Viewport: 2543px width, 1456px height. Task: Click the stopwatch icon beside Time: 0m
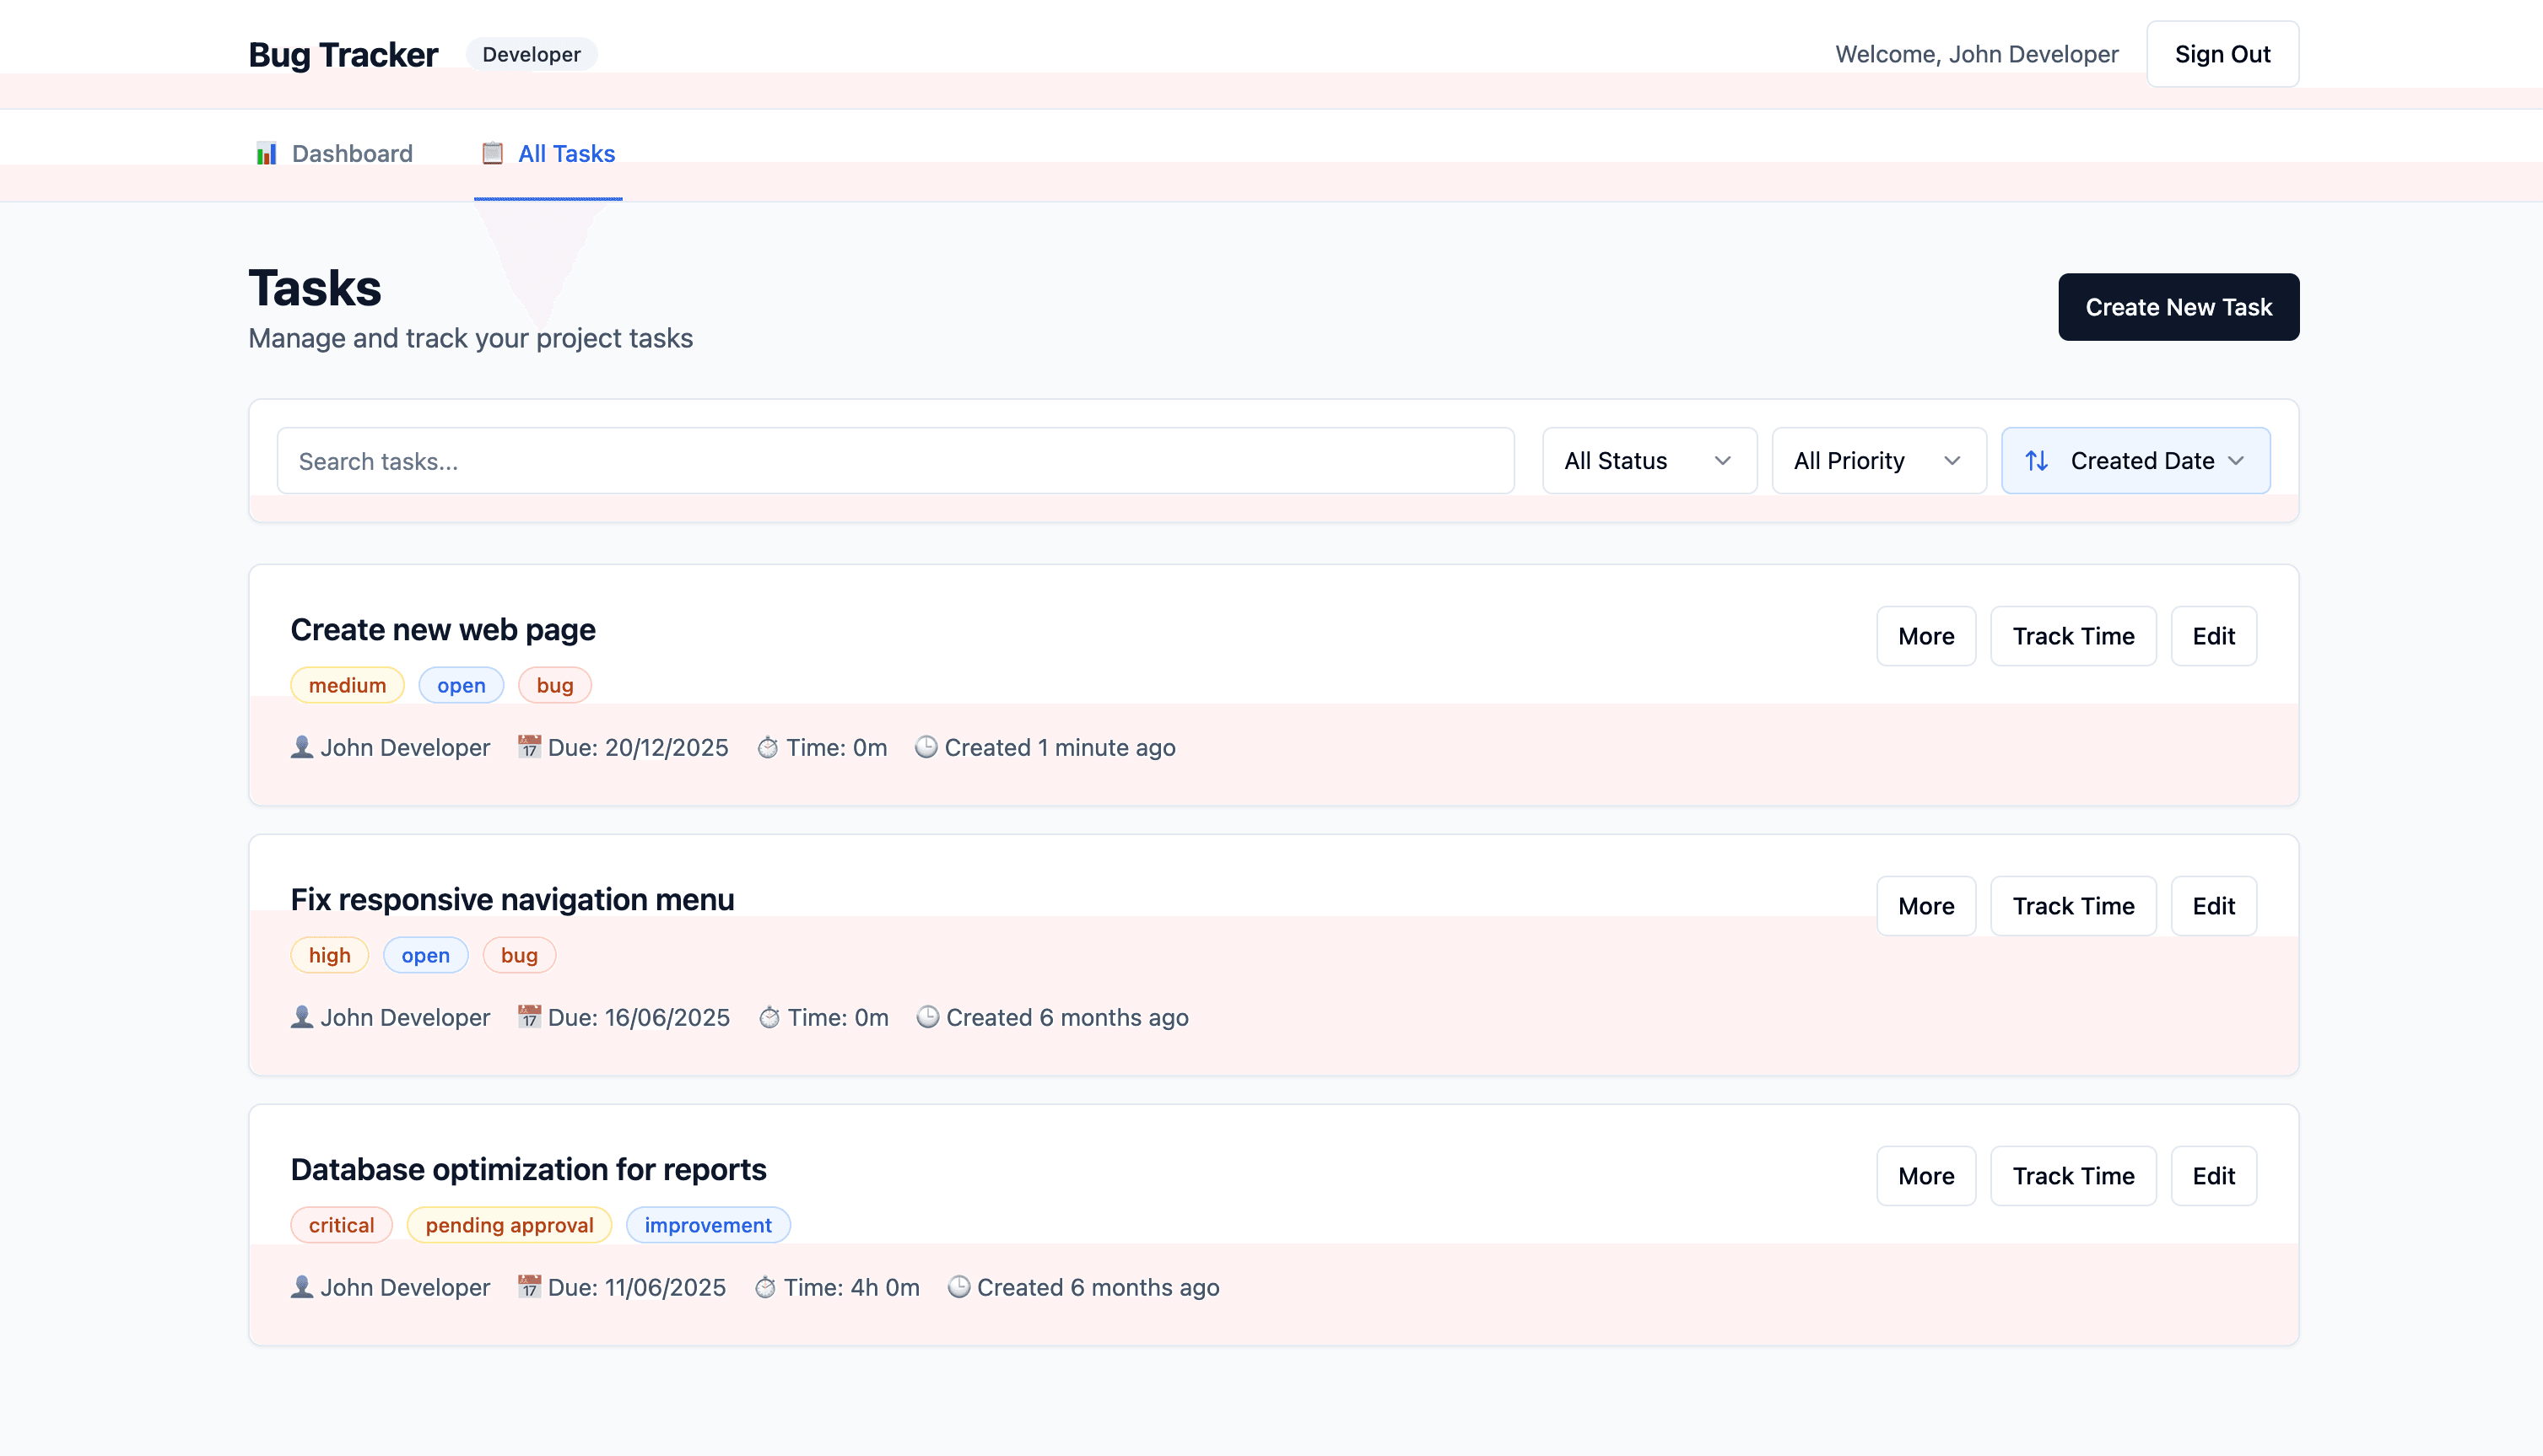[768, 747]
